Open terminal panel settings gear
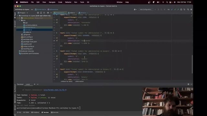This screenshot has width=207, height=116. 188,84
